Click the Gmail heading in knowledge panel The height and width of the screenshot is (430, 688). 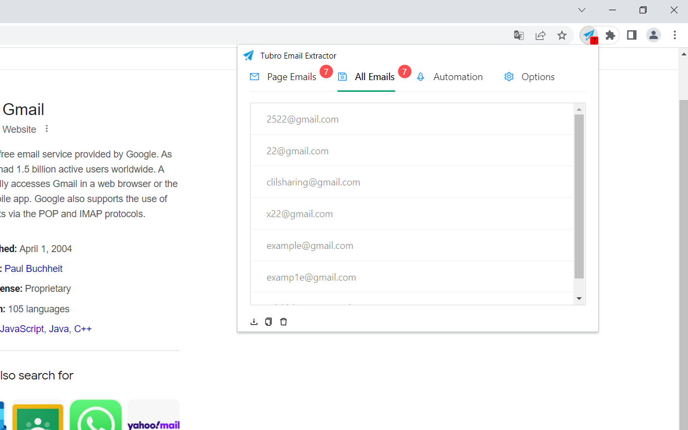[23, 110]
